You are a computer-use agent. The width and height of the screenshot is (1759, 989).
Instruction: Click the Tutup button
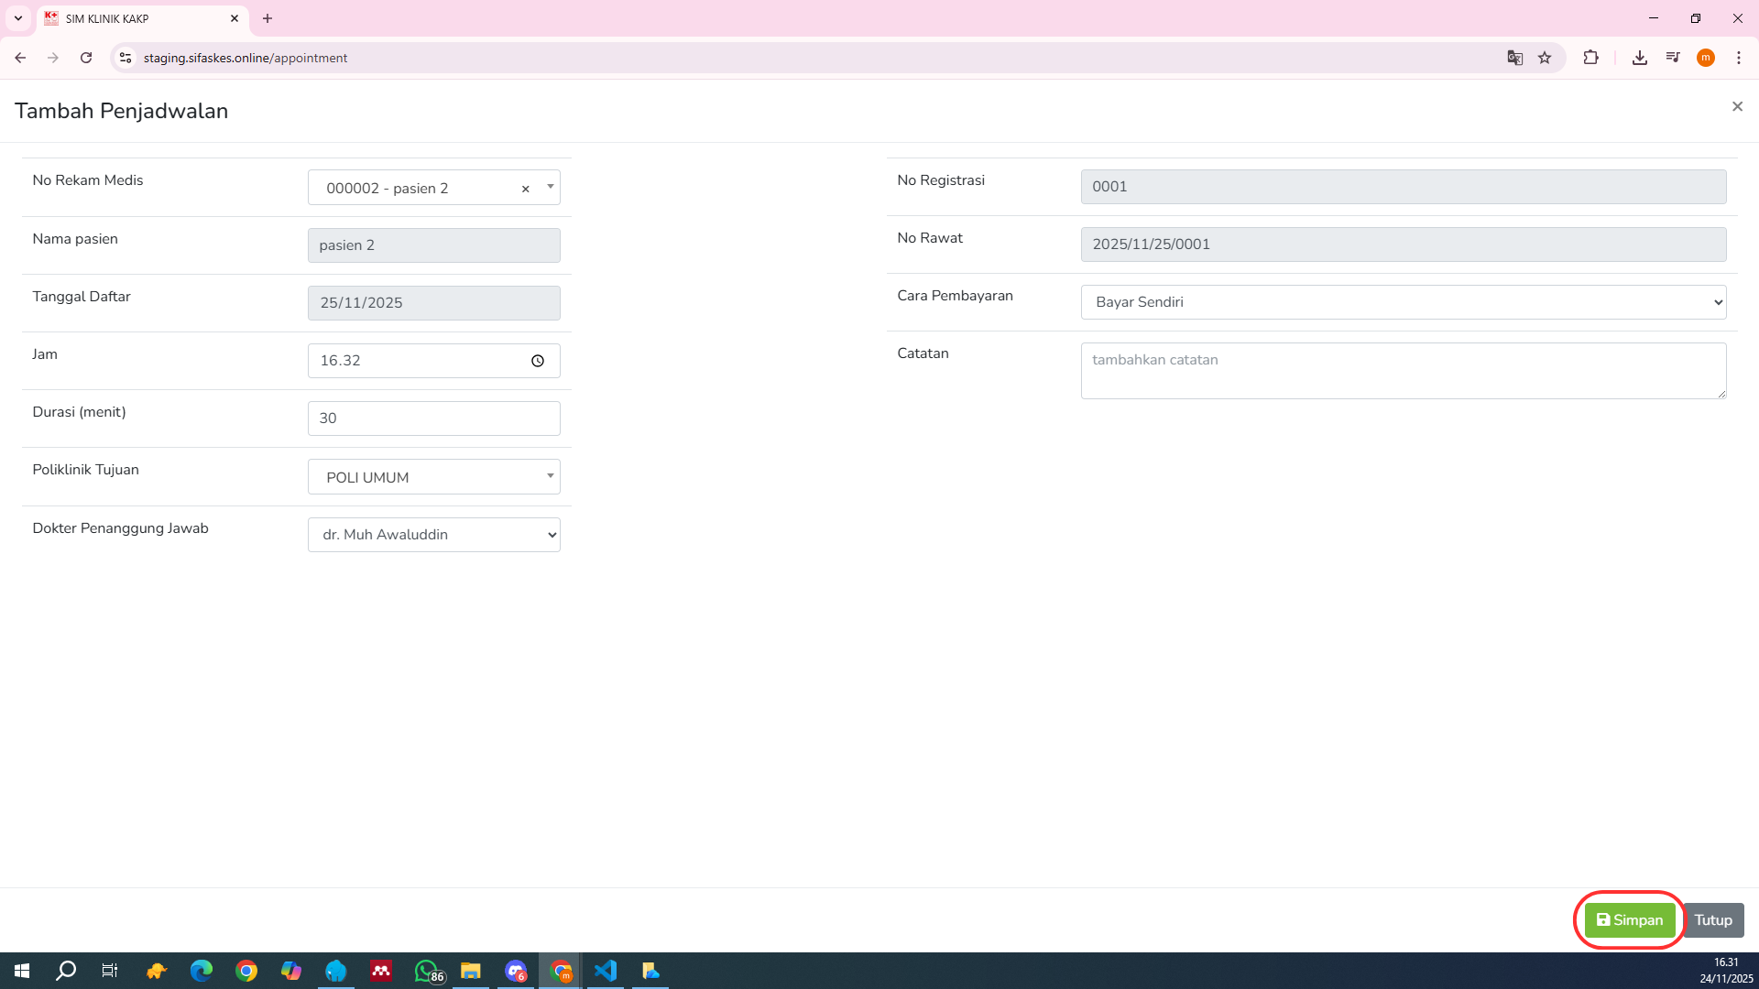click(x=1712, y=920)
